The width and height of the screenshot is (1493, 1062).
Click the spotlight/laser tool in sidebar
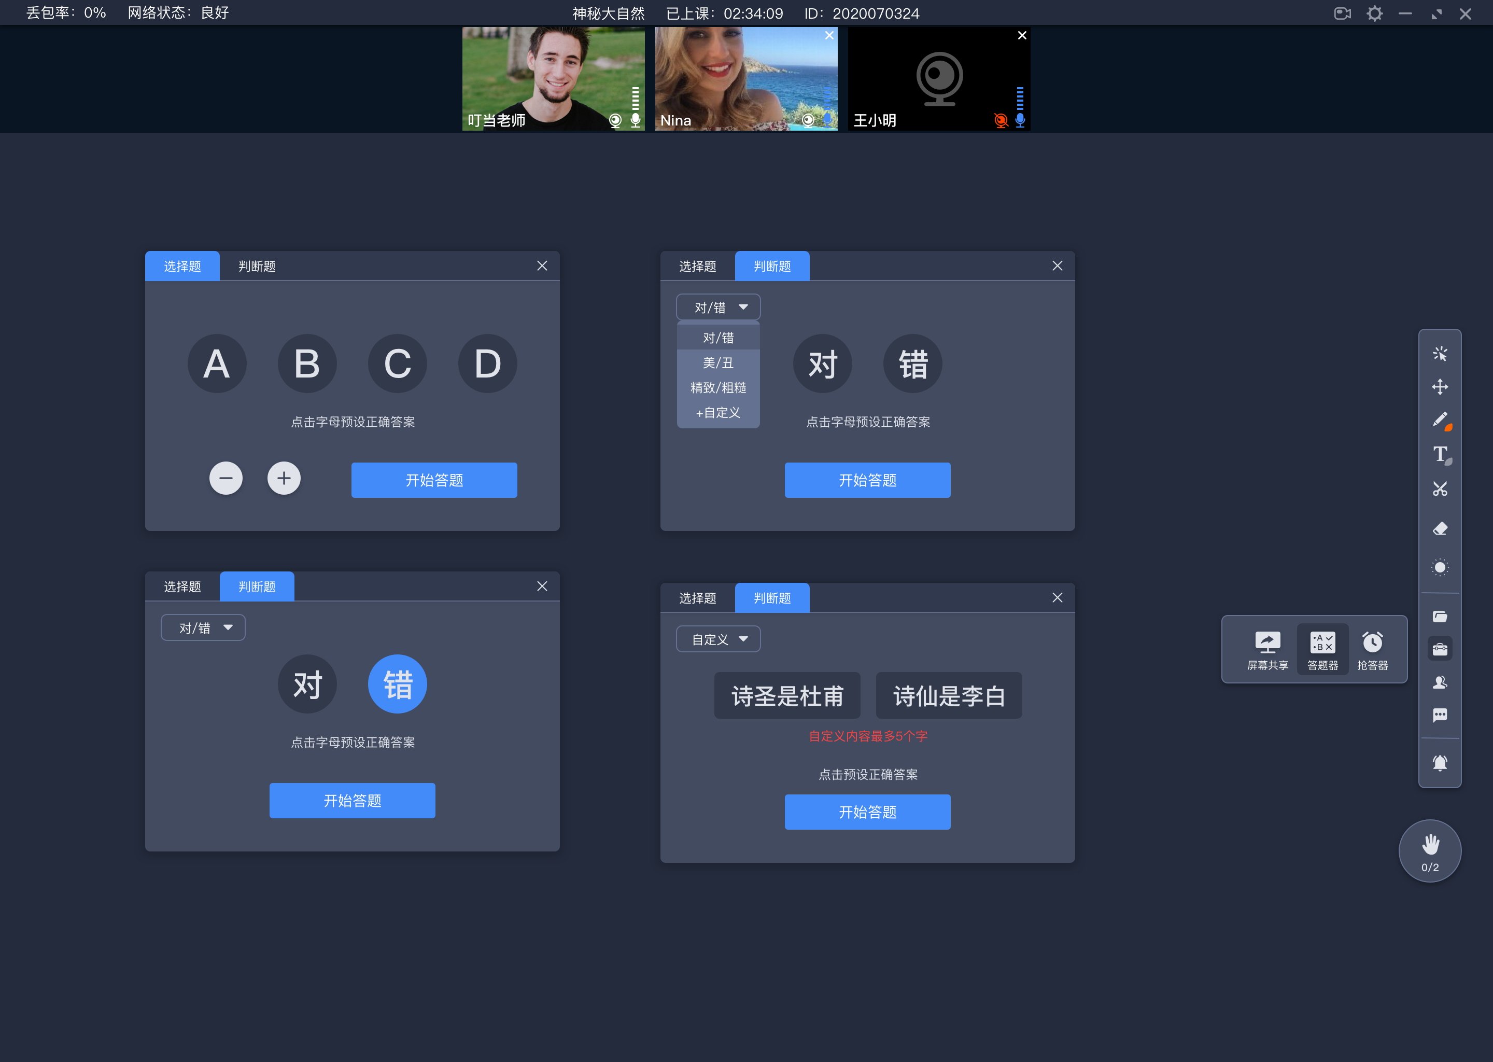(1439, 567)
